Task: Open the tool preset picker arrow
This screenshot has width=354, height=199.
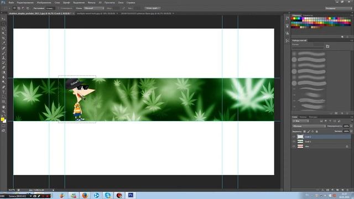Action: pyautogui.click(x=9, y=8)
